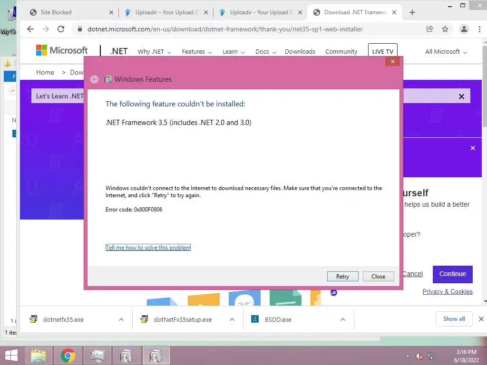Click the Chrome back arrow button
Screen dimensions: 487x365
30,29
